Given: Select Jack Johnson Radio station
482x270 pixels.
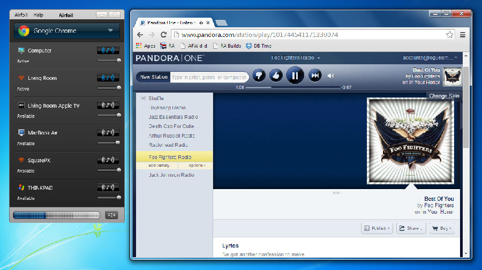Looking at the screenshot, I should click(x=171, y=175).
